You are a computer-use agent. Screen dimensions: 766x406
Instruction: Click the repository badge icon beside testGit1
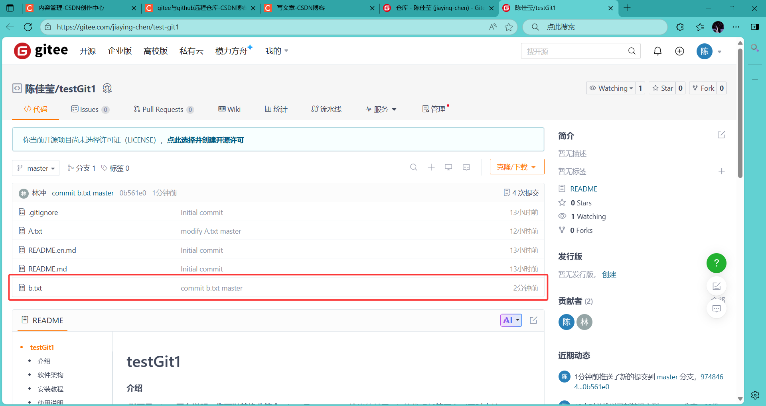pos(107,88)
